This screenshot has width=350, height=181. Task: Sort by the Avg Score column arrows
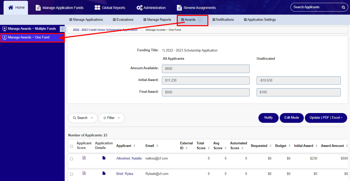point(226,148)
